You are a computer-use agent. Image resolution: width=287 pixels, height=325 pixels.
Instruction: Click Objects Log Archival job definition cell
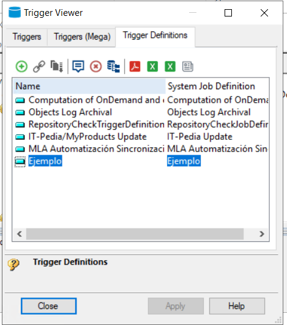209,112
